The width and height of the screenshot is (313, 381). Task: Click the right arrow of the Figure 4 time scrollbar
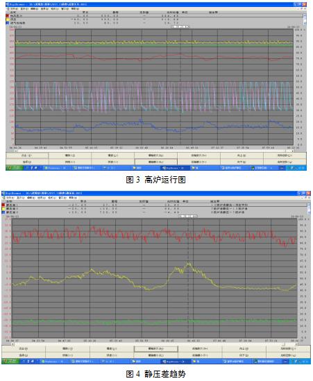pos(296,344)
